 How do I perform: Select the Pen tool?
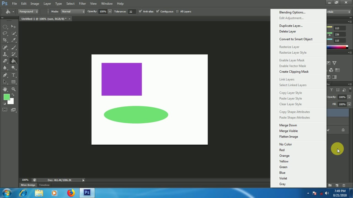[5, 75]
